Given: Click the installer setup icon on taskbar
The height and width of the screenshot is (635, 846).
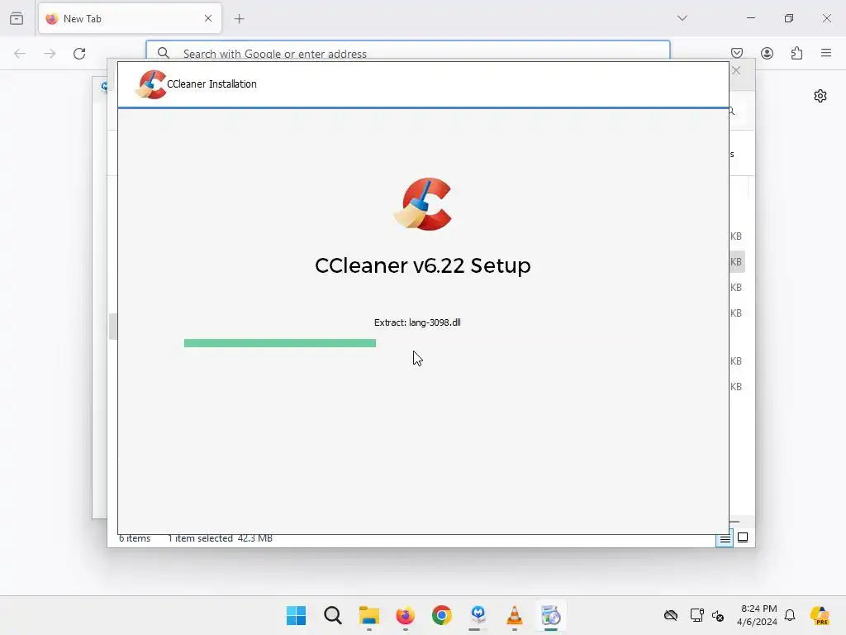Looking at the screenshot, I should coord(551,615).
